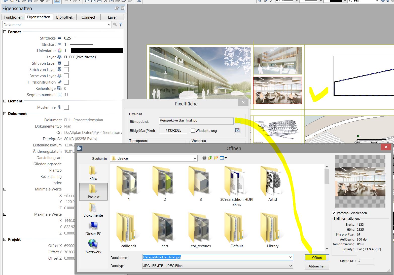Image resolution: width=394 pixels, height=275 pixels.
Task: Create a new folder via toolbar icon
Action: click(216, 158)
